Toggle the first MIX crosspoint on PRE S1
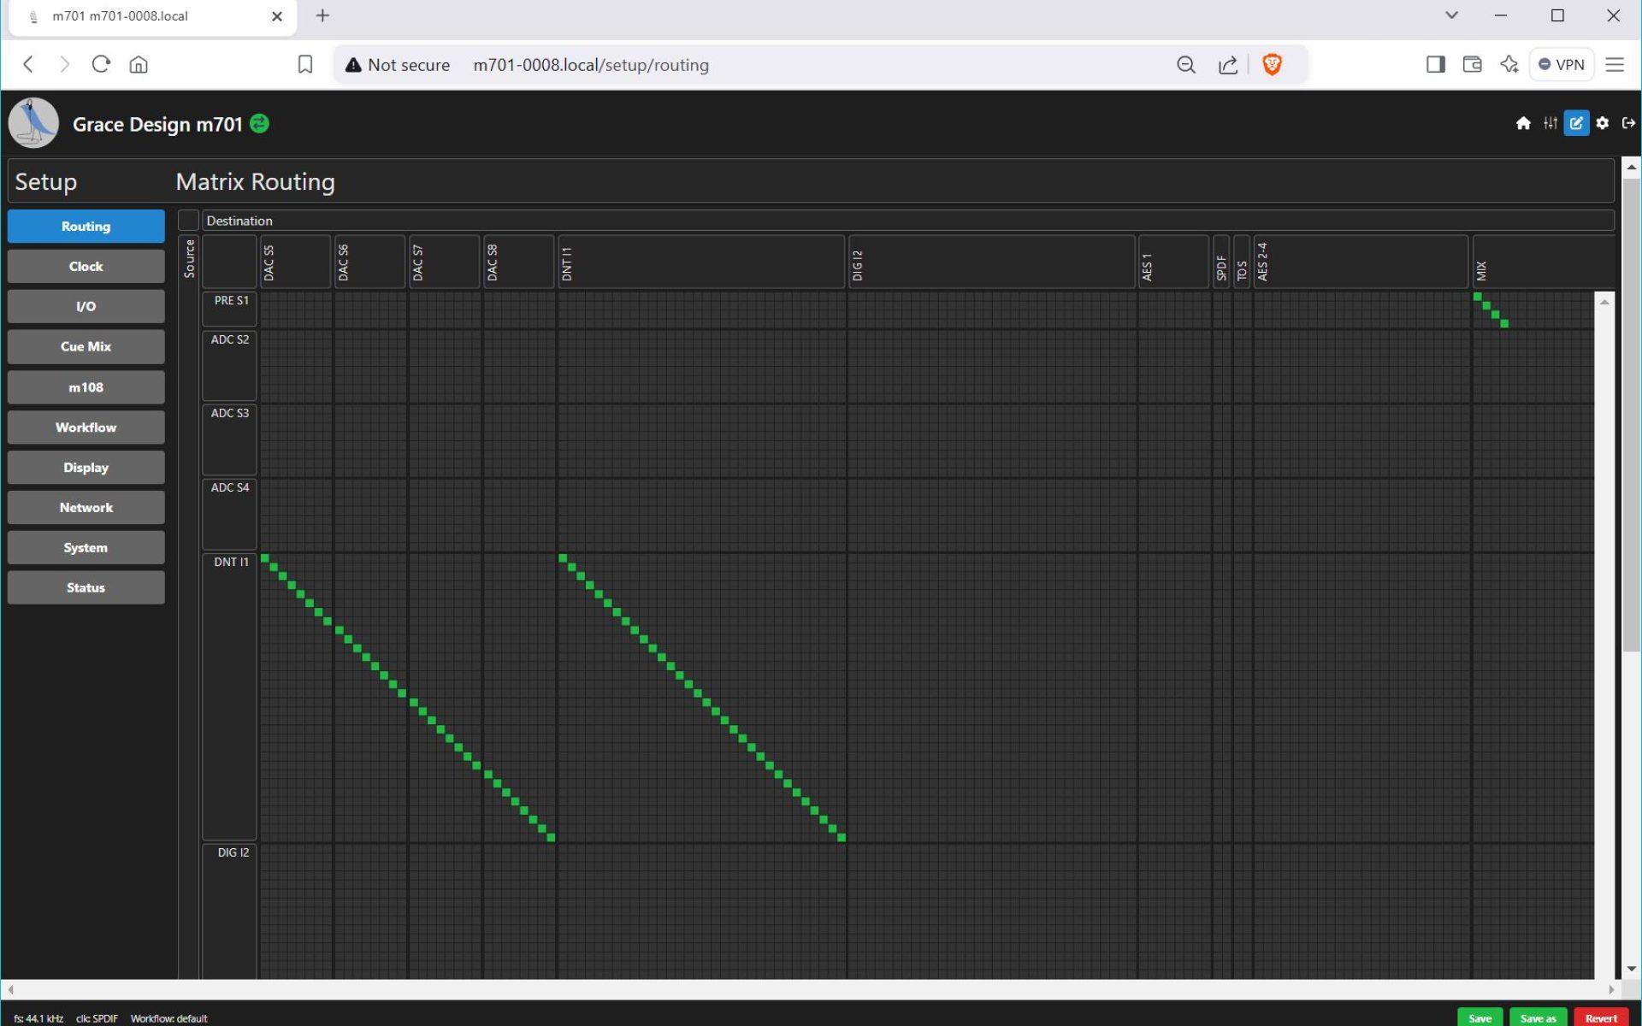The width and height of the screenshot is (1642, 1026). coord(1478,297)
